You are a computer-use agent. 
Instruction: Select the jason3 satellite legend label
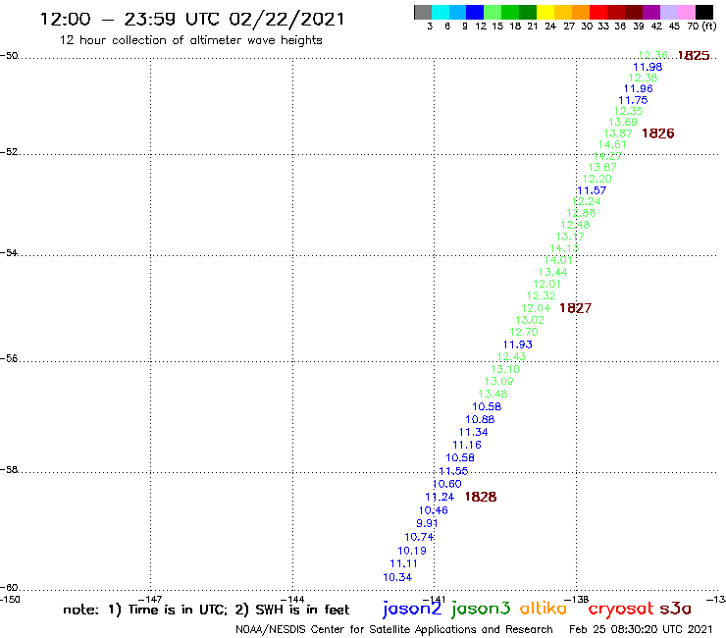481,609
